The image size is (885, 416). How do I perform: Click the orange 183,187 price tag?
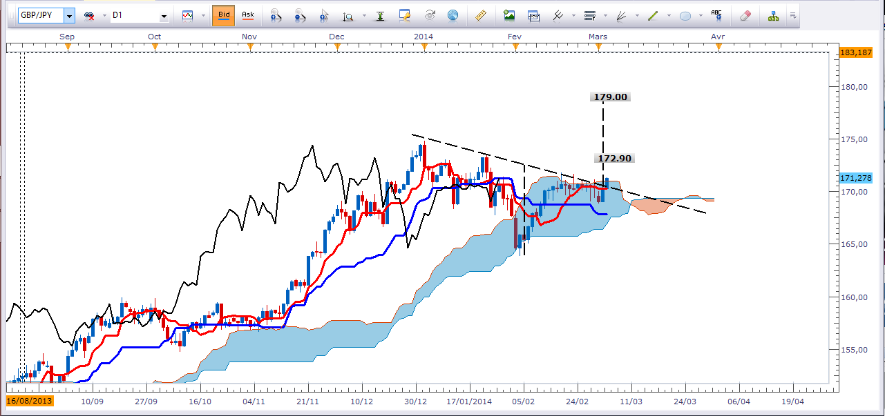tap(856, 52)
